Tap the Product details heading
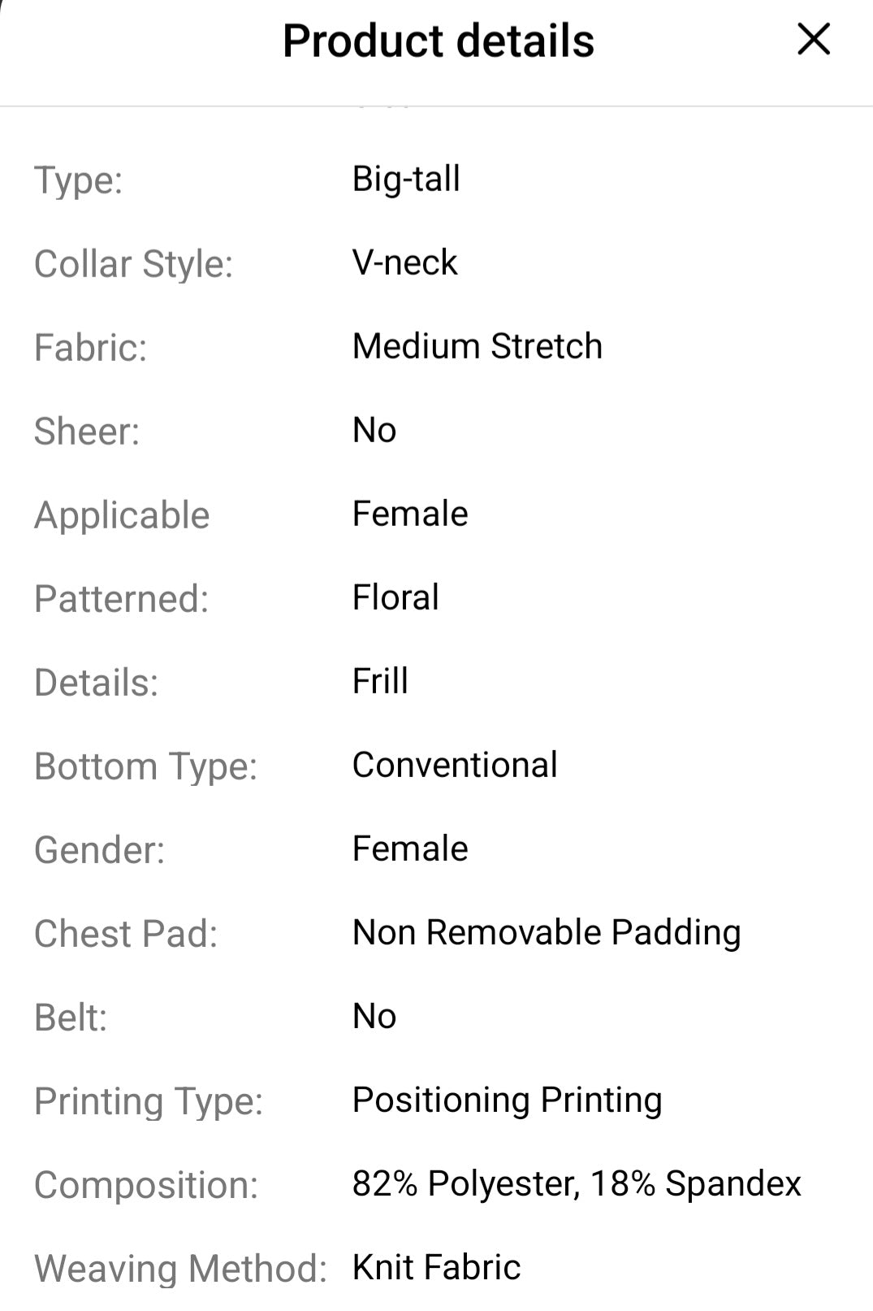The width and height of the screenshot is (873, 1311). [x=438, y=41]
